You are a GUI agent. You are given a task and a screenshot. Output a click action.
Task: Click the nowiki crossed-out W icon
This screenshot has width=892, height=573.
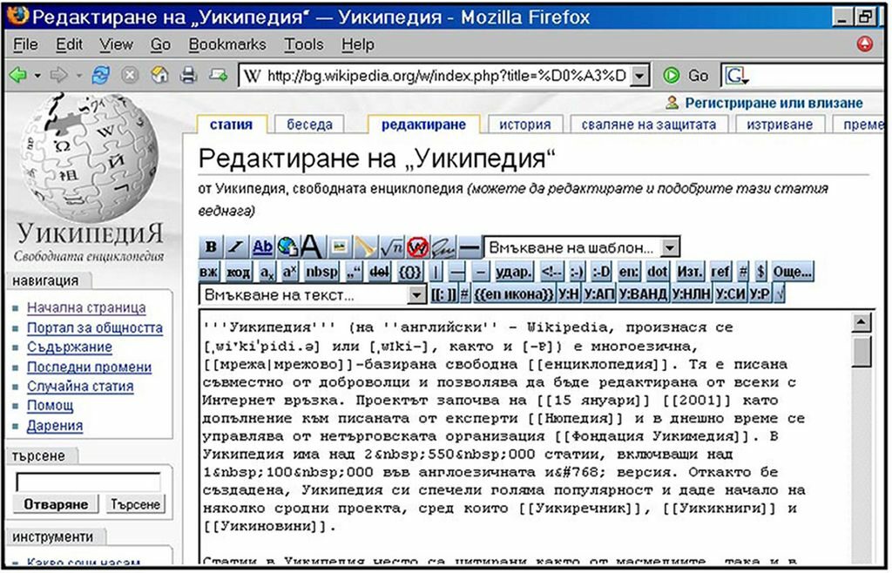click(x=417, y=246)
